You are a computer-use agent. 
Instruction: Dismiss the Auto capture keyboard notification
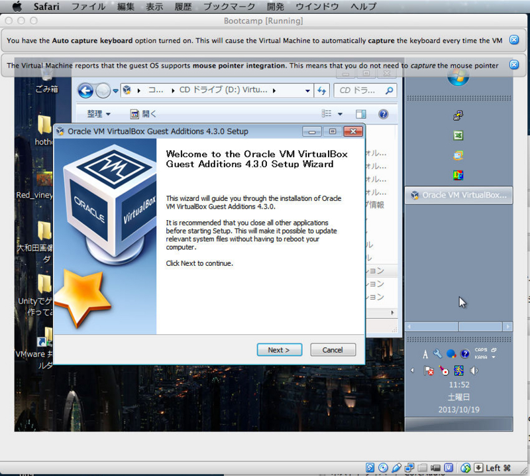(x=514, y=40)
